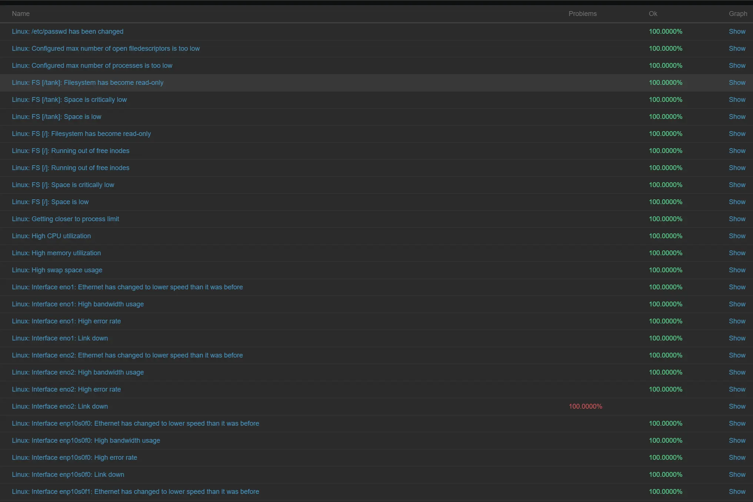This screenshot has width=753, height=502.
Task: Open 'Linux: Interface enp10s0f0: Link down' trigger
Action: click(68, 474)
